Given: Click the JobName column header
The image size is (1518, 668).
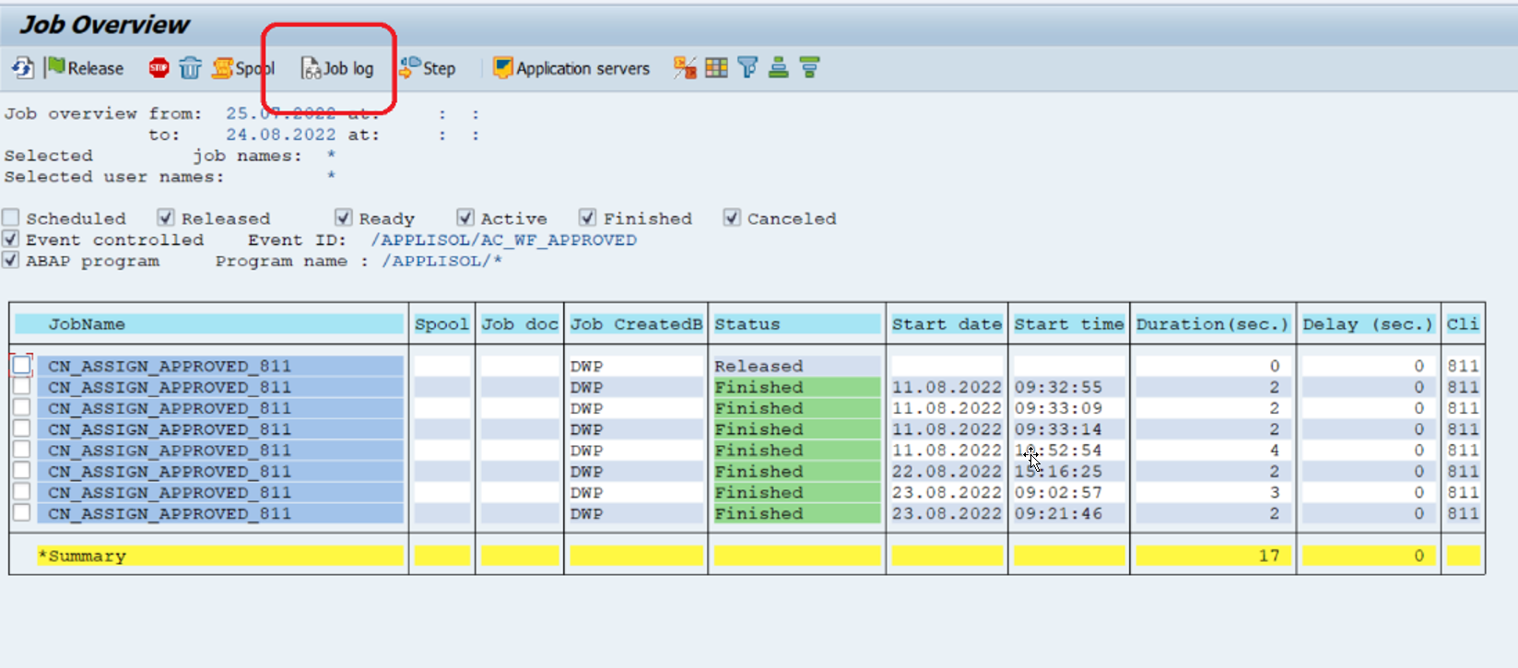Looking at the screenshot, I should (209, 324).
